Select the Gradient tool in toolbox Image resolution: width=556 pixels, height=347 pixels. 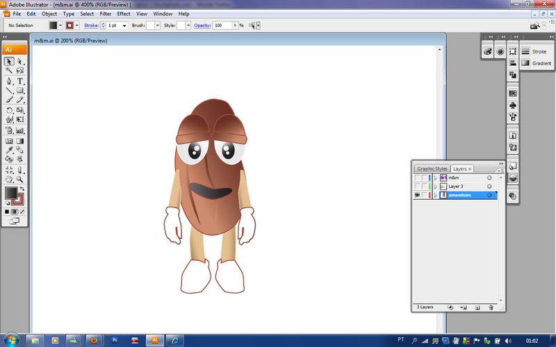coord(20,141)
